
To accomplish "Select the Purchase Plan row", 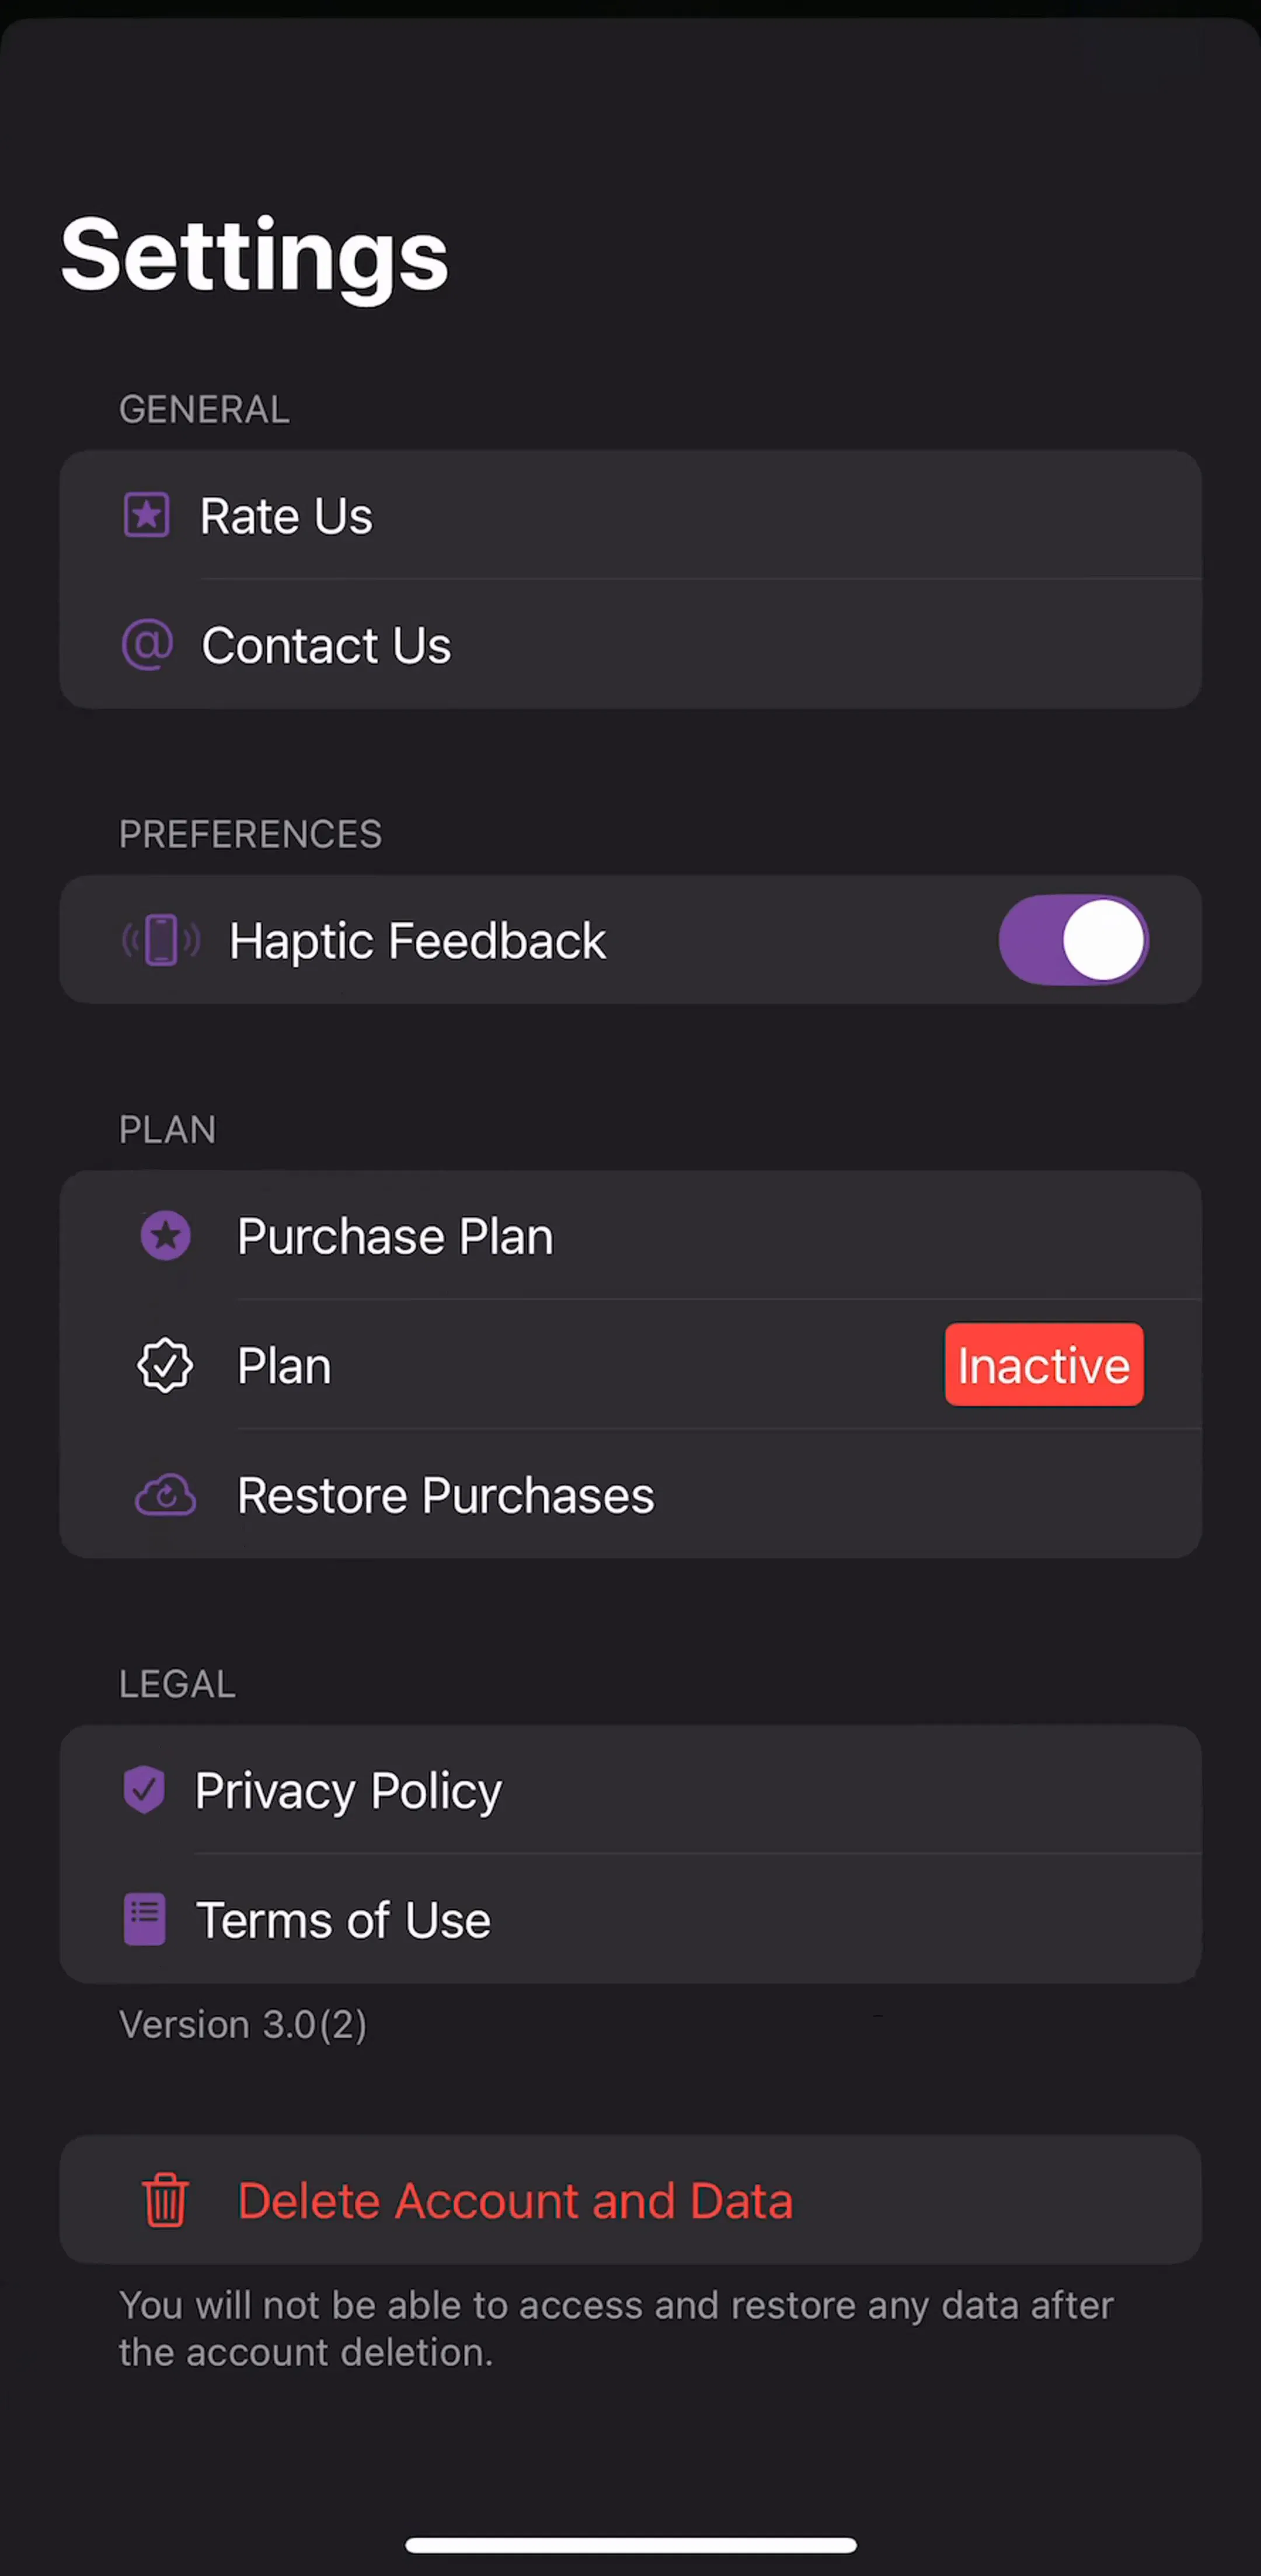I will [x=630, y=1236].
